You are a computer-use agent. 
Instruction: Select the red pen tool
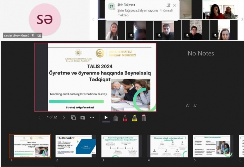click(x=125, y=118)
